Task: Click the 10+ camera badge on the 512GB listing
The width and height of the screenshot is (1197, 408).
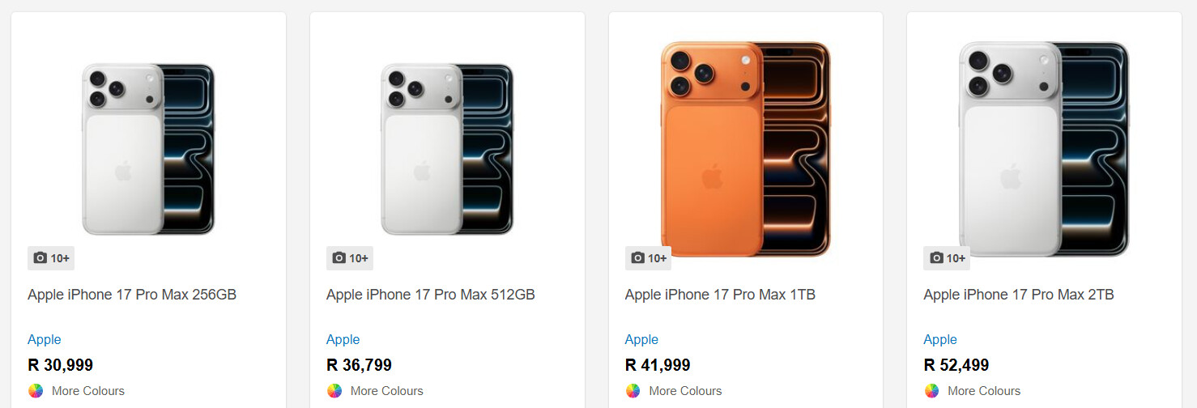Action: [x=350, y=258]
